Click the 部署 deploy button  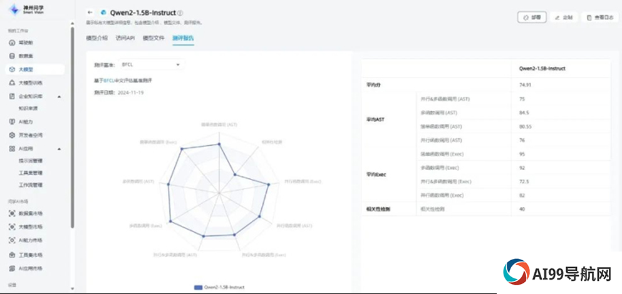532,18
